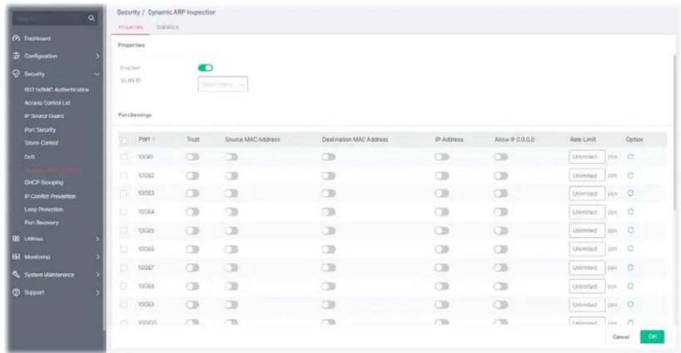Reset options for port 10GE2
Image resolution: width=681 pixels, height=353 pixels.
point(631,176)
